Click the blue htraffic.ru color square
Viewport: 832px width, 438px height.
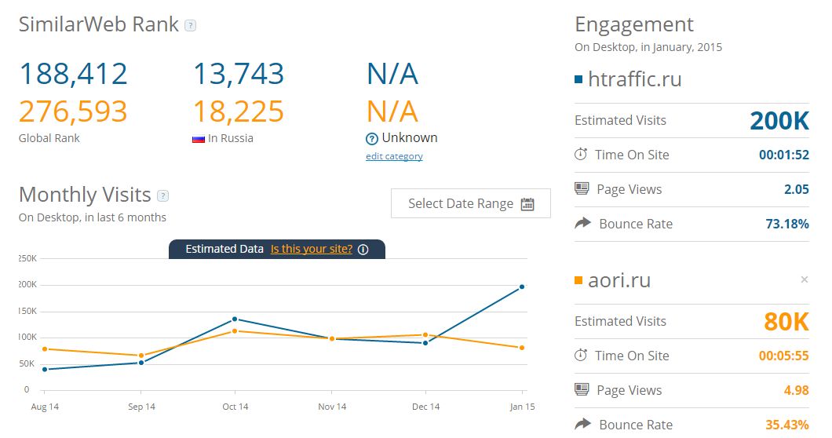(578, 79)
